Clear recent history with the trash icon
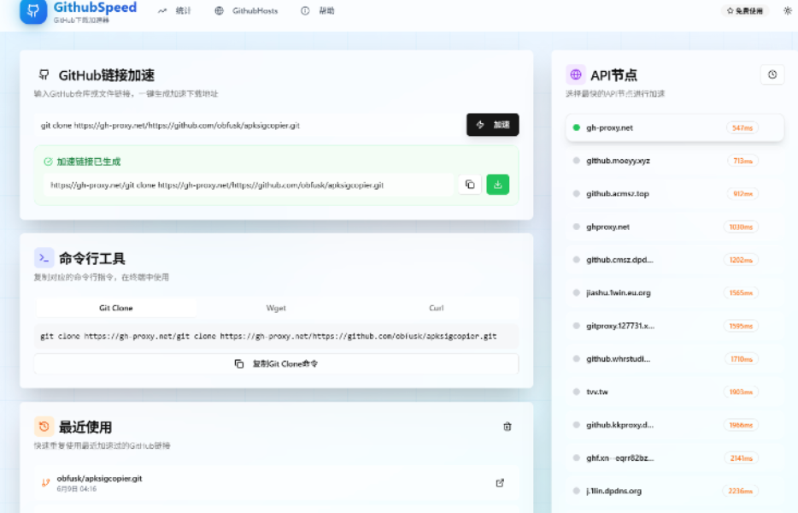The height and width of the screenshot is (513, 798). (508, 426)
